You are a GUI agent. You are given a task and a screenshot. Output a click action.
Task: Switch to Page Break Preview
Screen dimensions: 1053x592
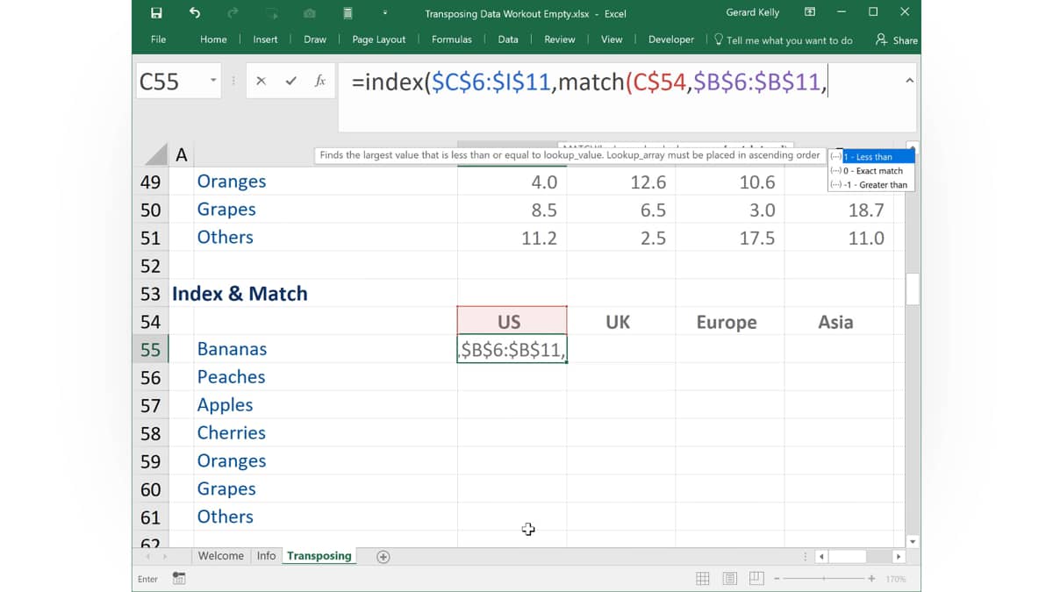coord(756,579)
